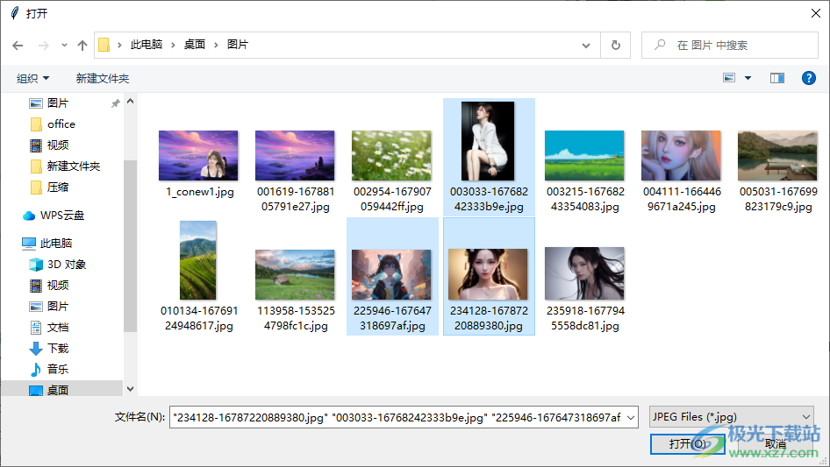Select WPS云盘 in the sidebar
830x467 pixels.
coord(62,216)
